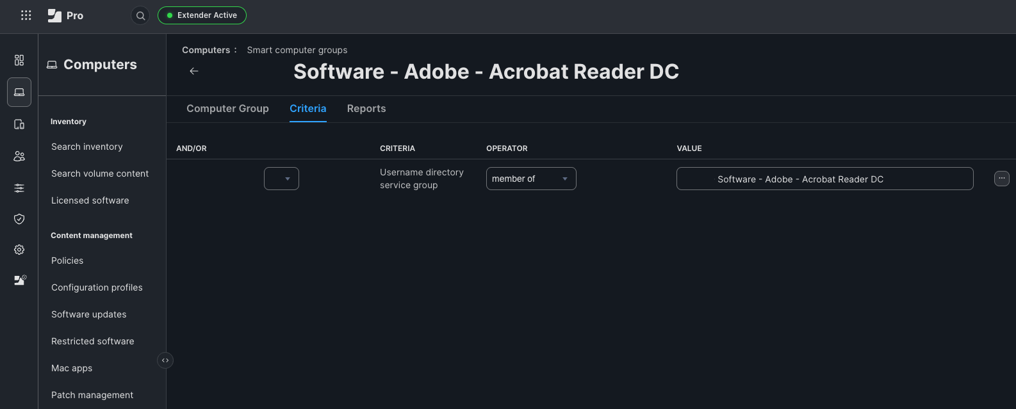The height and width of the screenshot is (409, 1016).
Task: Open the Settings gear icon
Action: 19,250
